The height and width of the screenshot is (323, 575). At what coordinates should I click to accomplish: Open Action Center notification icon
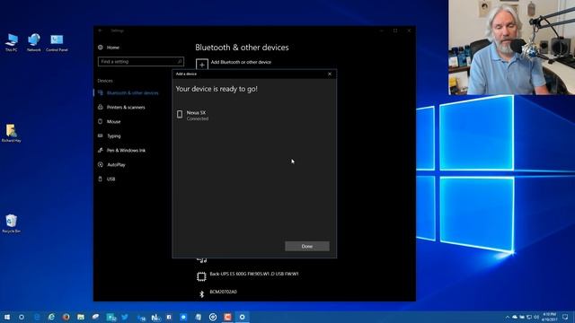(565, 317)
